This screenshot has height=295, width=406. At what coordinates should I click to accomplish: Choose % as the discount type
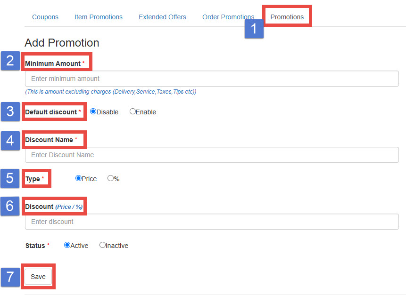coord(111,179)
